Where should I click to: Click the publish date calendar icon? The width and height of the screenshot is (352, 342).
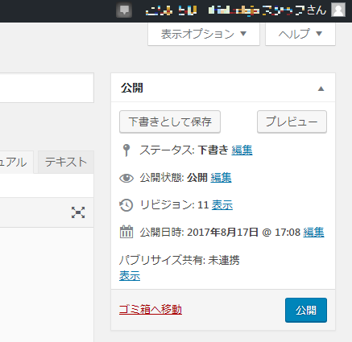click(x=126, y=232)
